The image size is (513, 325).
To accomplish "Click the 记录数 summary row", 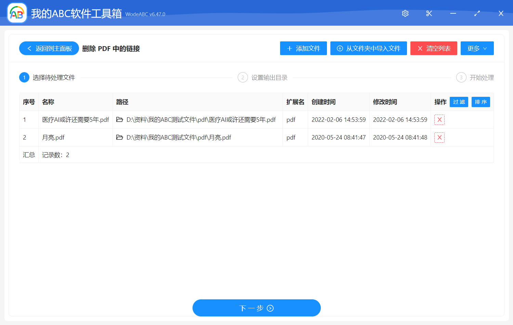I will click(x=56, y=155).
